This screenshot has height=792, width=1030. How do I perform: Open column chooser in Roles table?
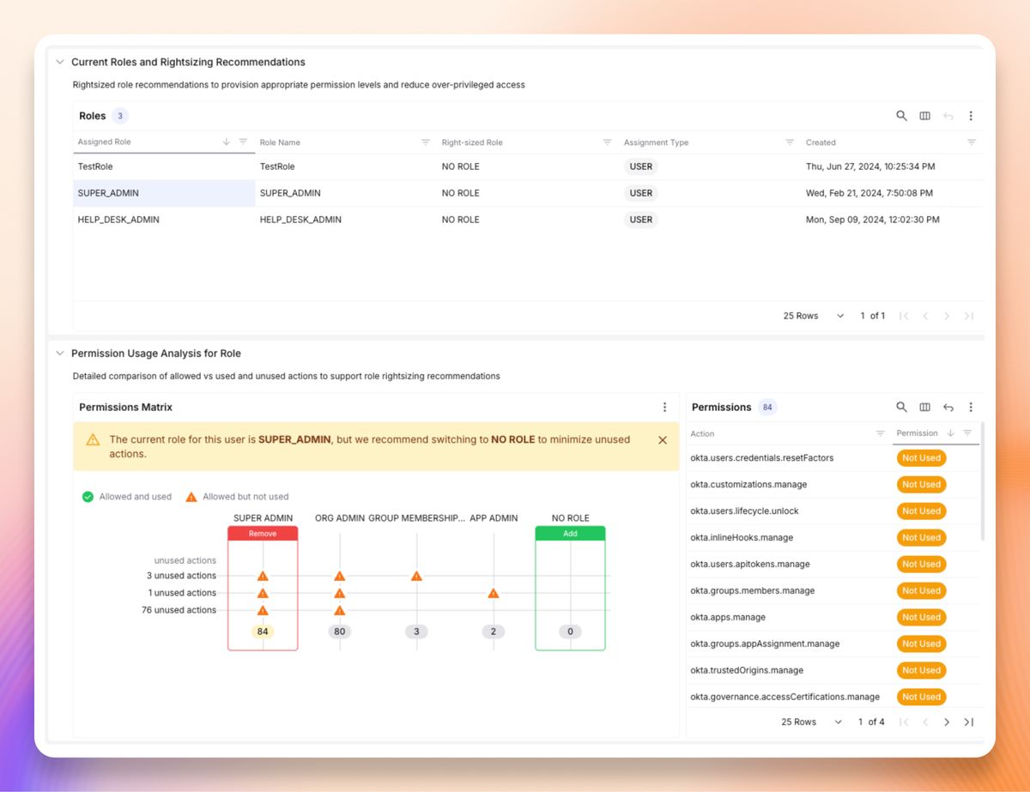click(924, 116)
